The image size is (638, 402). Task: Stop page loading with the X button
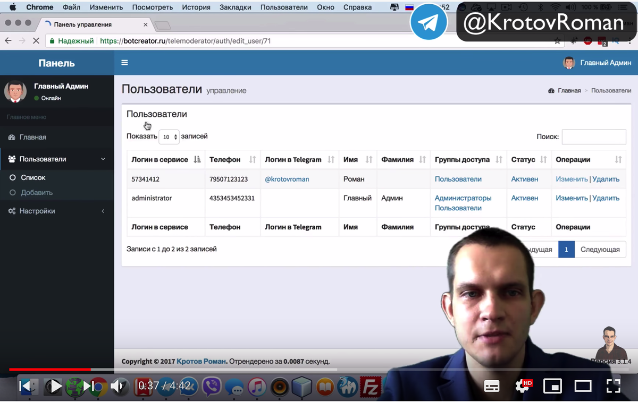pos(36,41)
